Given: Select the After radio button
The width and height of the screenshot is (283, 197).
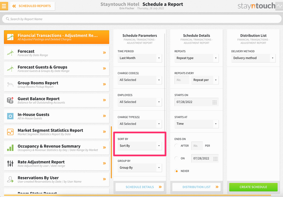Looking at the screenshot, I should tap(177, 146).
